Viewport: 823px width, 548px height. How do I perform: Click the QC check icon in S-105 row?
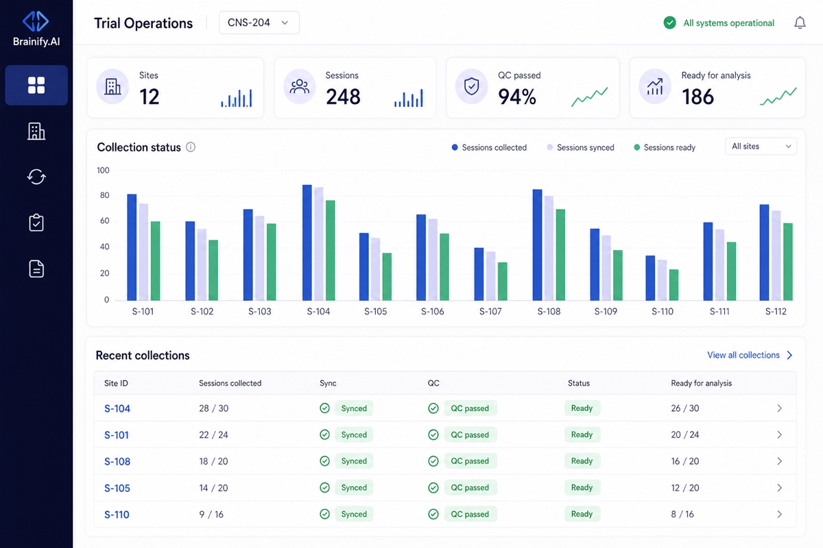click(x=433, y=488)
